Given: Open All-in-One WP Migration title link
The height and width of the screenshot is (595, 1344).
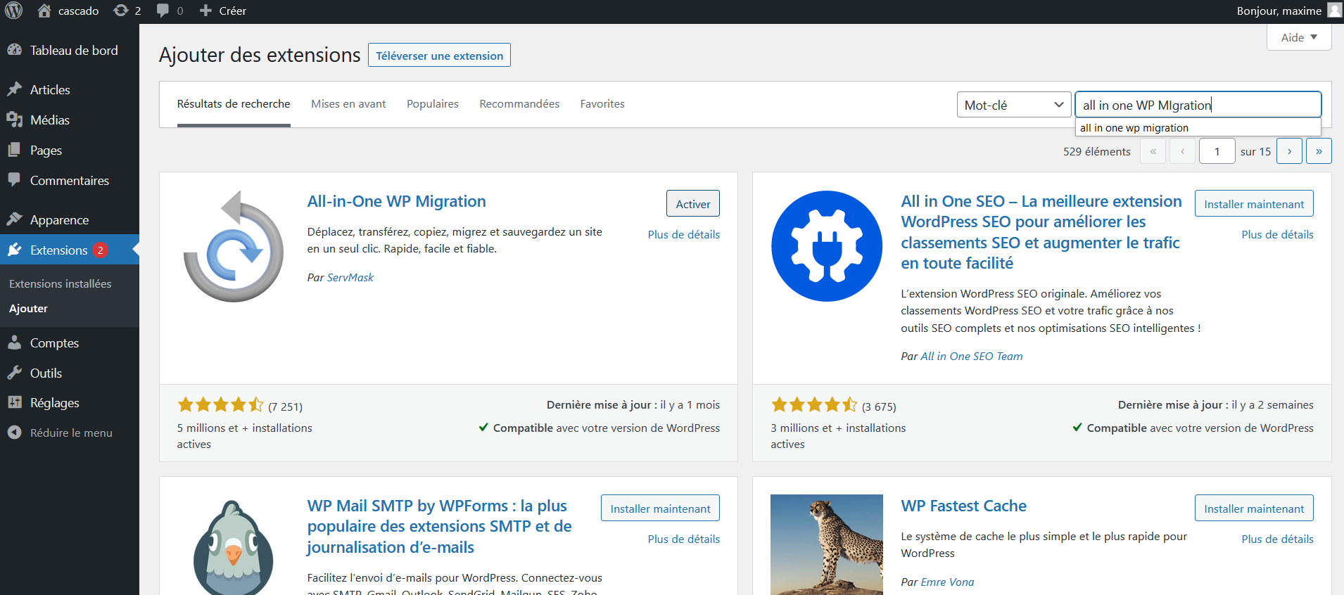Looking at the screenshot, I should [x=397, y=201].
